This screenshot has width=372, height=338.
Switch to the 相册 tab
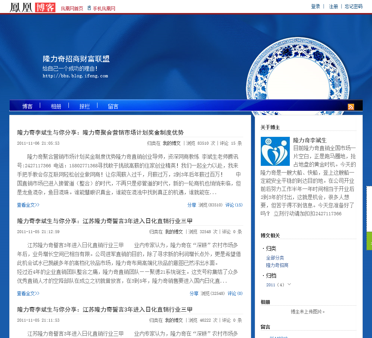point(56,106)
